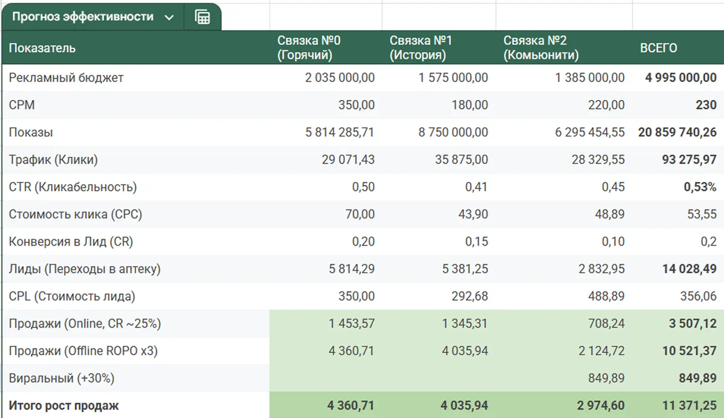The width and height of the screenshot is (724, 418).
Task: Open the table view icon next to title
Action: [x=202, y=17]
